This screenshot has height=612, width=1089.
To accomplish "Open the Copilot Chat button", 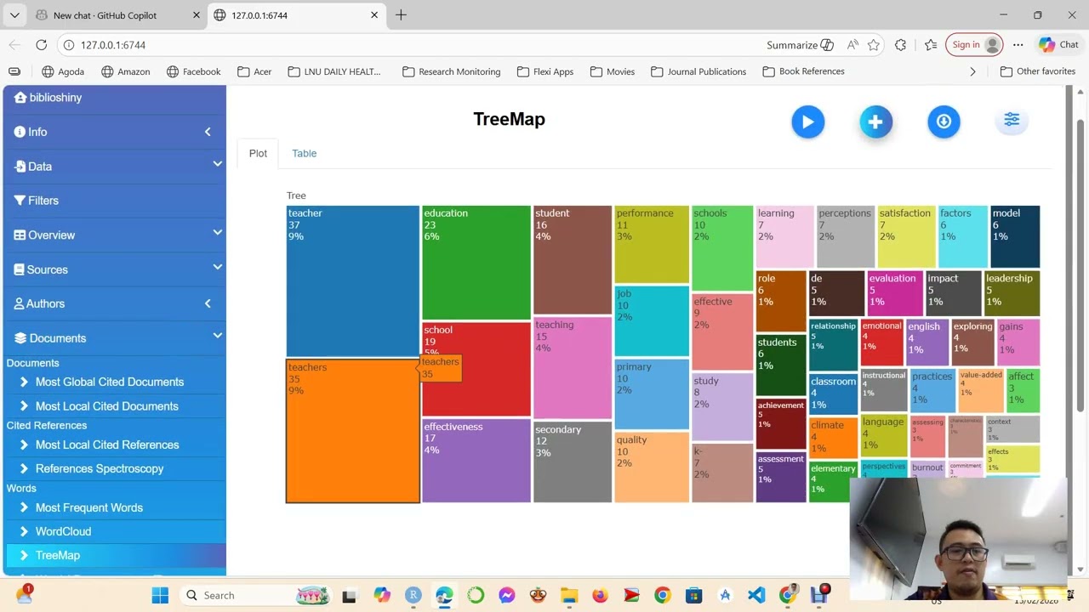I will pos(1059,45).
